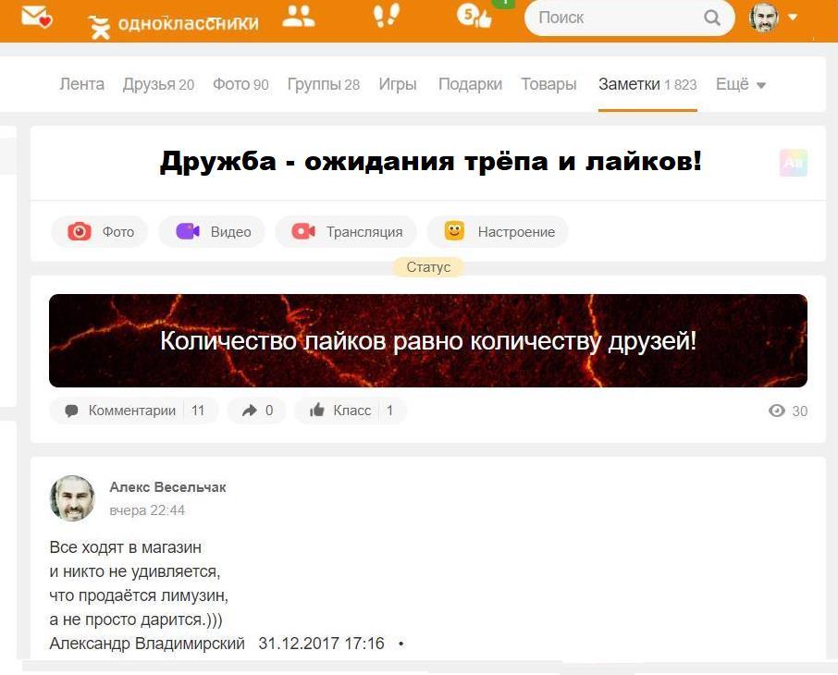Open Алекс Весельчак profile link
Viewport: 838px width, 675px height.
[x=167, y=487]
